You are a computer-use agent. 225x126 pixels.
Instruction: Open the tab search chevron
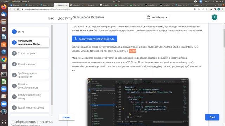[x=215, y=5]
